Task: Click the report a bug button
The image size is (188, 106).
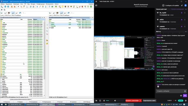Action: click(x=171, y=5)
